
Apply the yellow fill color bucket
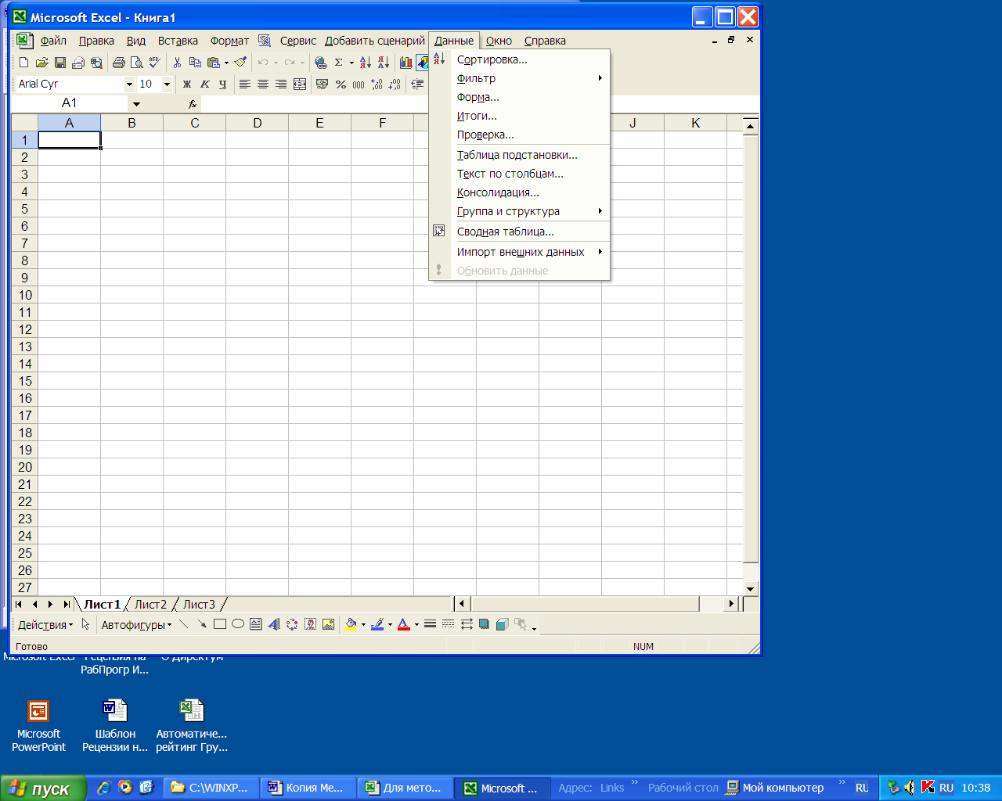(351, 624)
